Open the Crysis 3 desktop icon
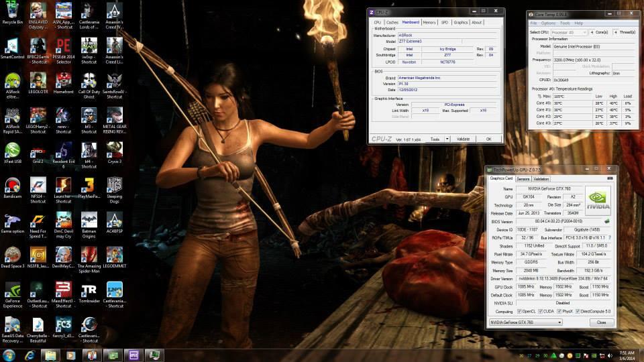The image size is (644, 362). 114,153
